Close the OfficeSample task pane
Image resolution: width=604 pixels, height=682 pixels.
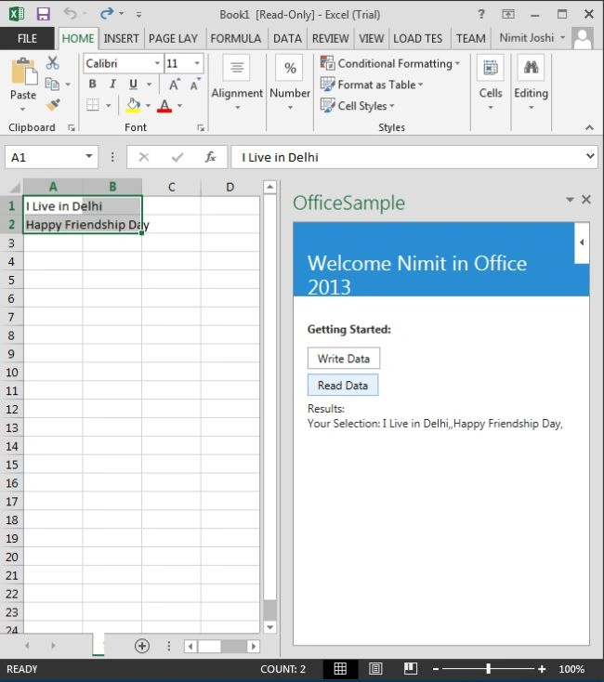[586, 199]
